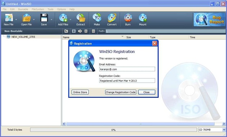Open the Bootable menu
Viewport: 227px width, 137px height.
[23, 9]
